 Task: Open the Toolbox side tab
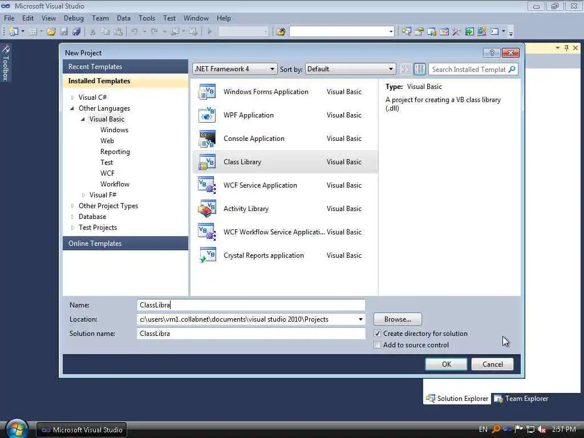6,63
